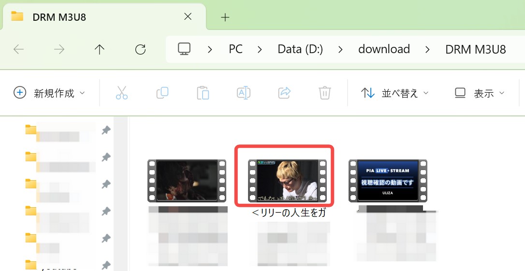Click the 新規作成 plus circle icon

pos(20,93)
